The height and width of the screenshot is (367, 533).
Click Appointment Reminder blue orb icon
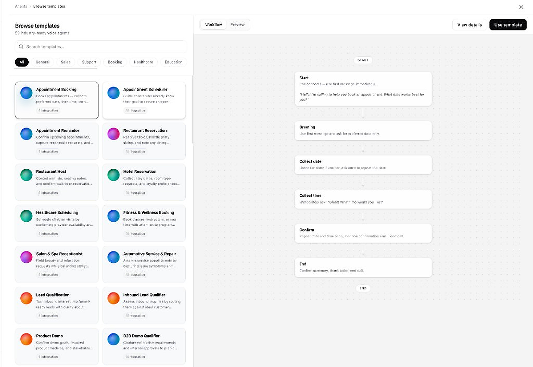coord(26,134)
